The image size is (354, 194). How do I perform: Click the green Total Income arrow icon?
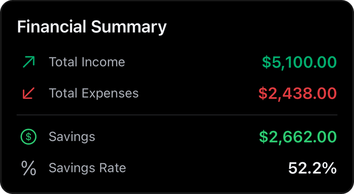[29, 62]
